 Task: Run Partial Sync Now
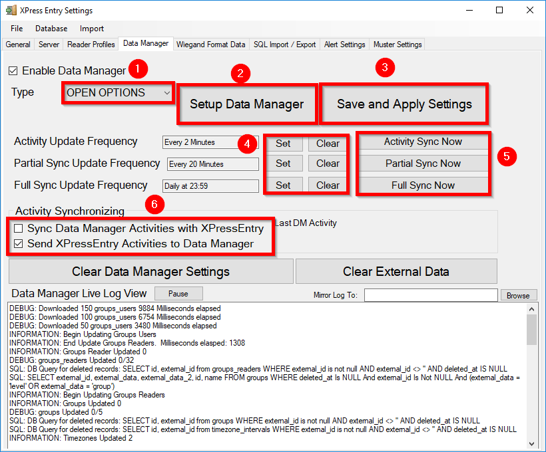coord(423,164)
